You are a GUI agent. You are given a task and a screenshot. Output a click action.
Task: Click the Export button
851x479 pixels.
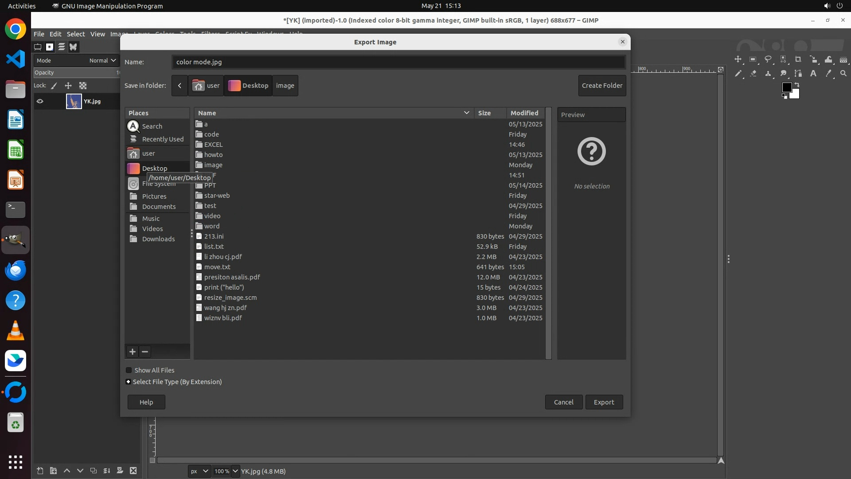tap(604, 402)
